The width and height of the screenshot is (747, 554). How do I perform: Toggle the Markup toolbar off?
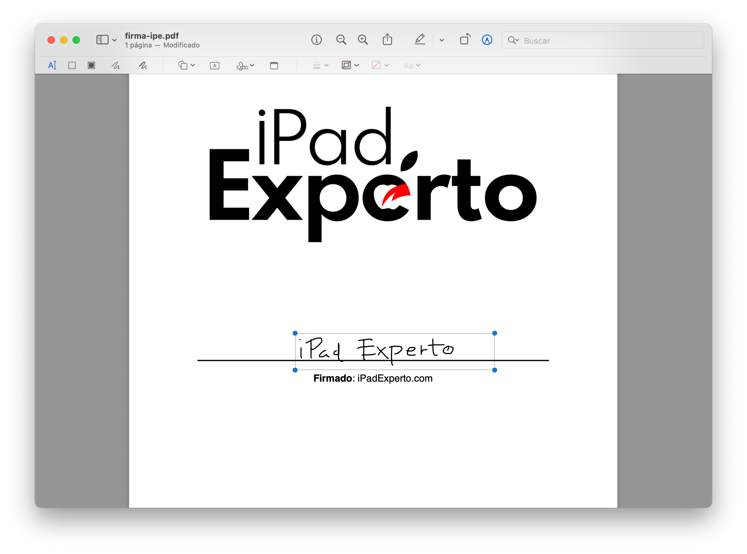click(487, 40)
